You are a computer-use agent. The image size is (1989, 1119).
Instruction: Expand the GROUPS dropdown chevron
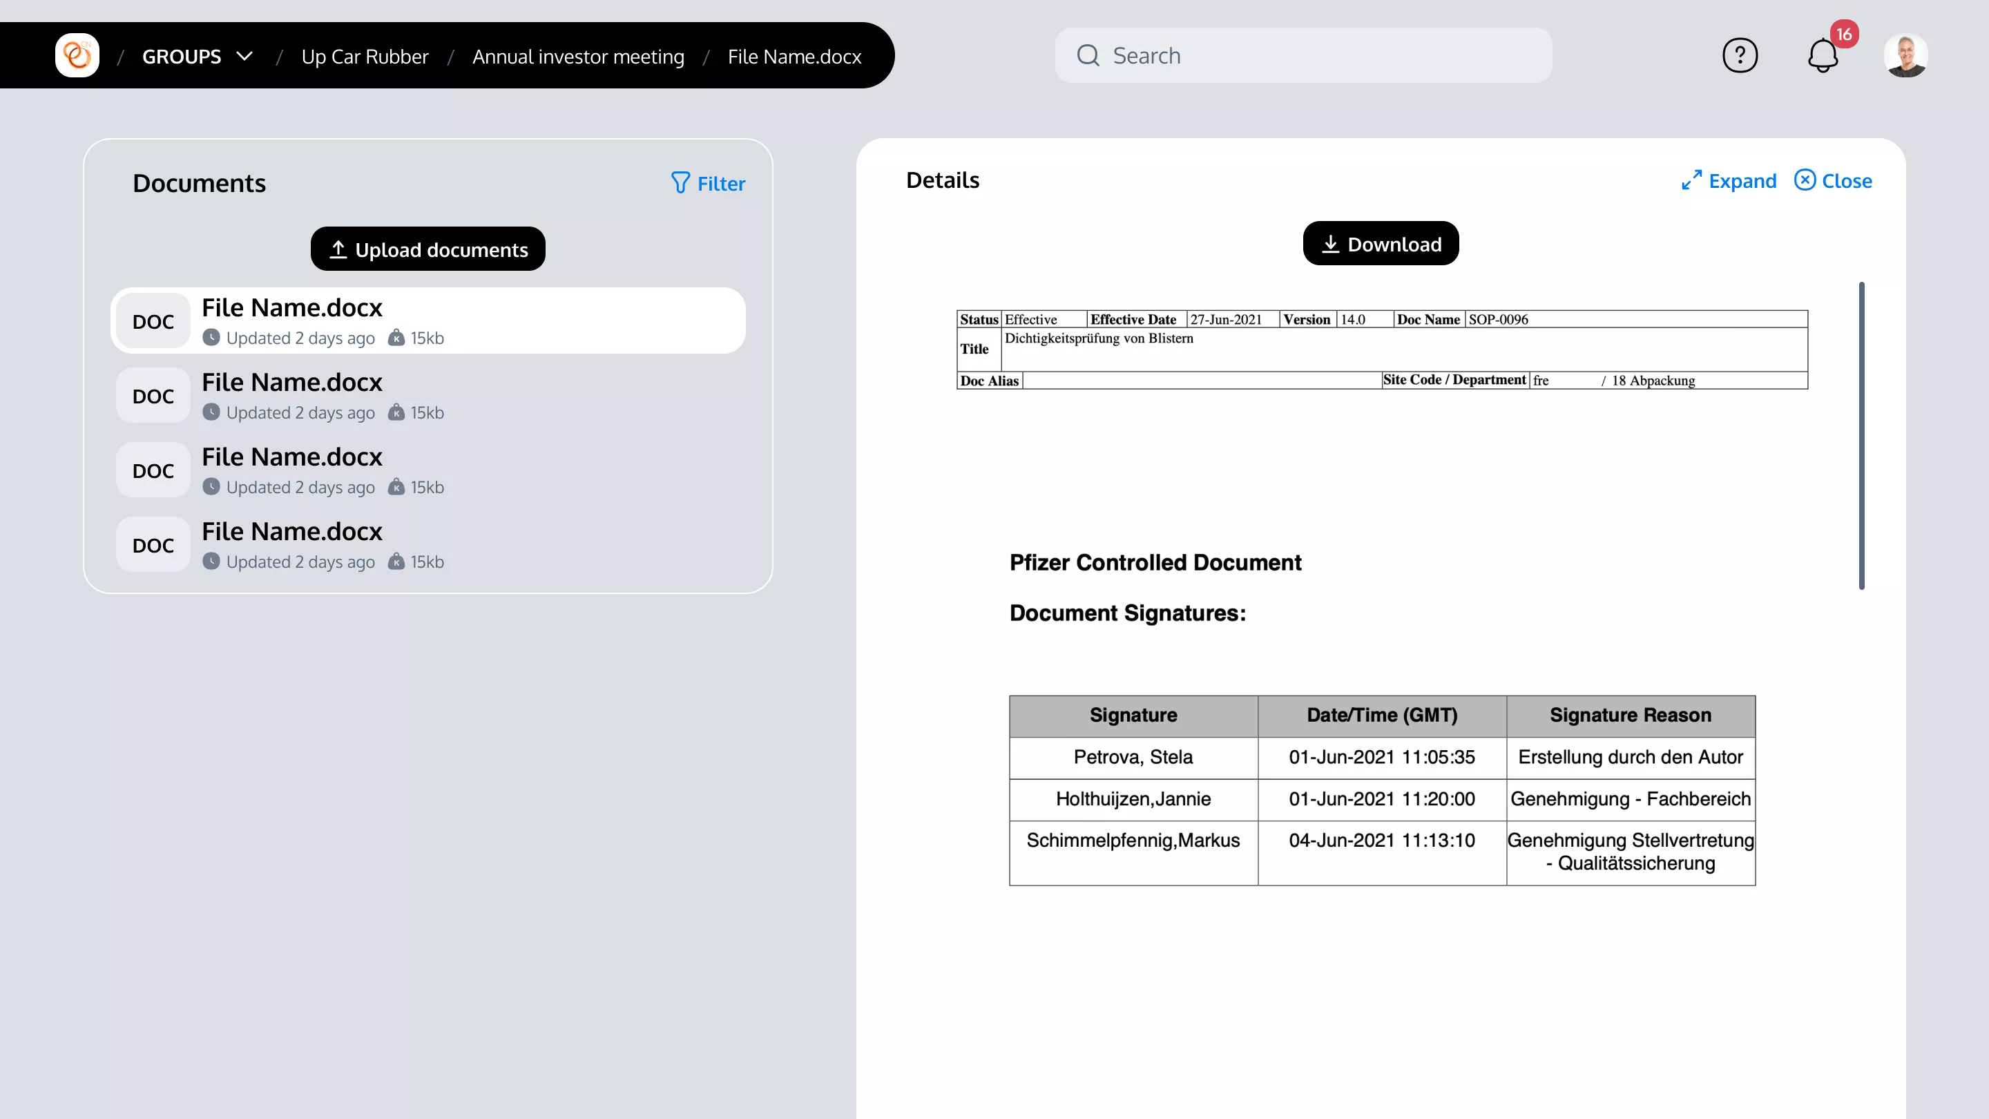[x=244, y=57]
